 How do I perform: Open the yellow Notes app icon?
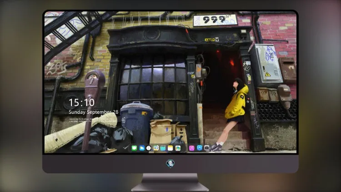170,148
